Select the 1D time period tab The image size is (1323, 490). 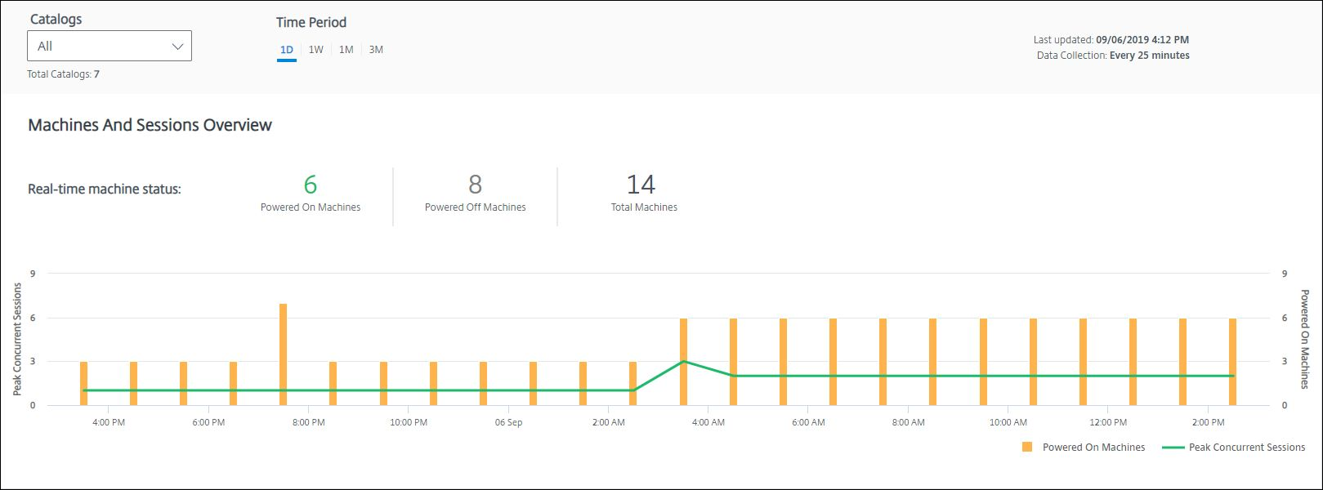pos(287,50)
